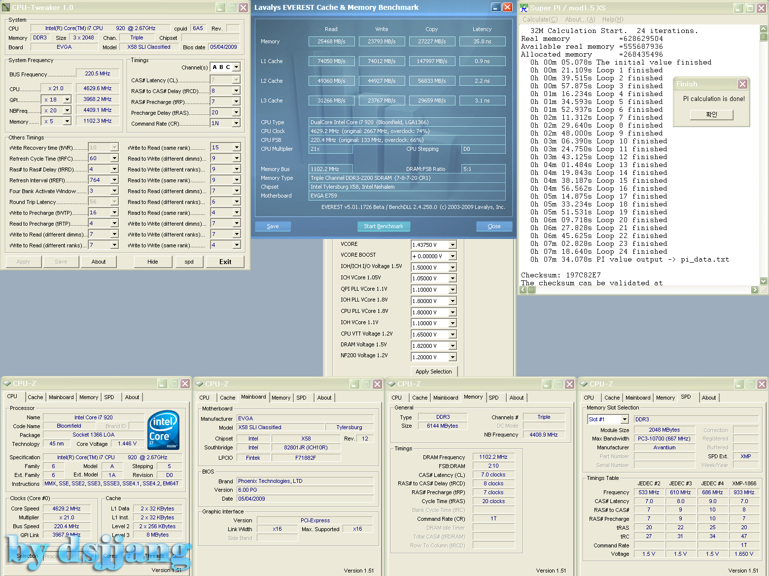Screen dimensions: 769x576
Task: Open the Slot #1 memory slot dropdown
Action: pyautogui.click(x=625, y=419)
